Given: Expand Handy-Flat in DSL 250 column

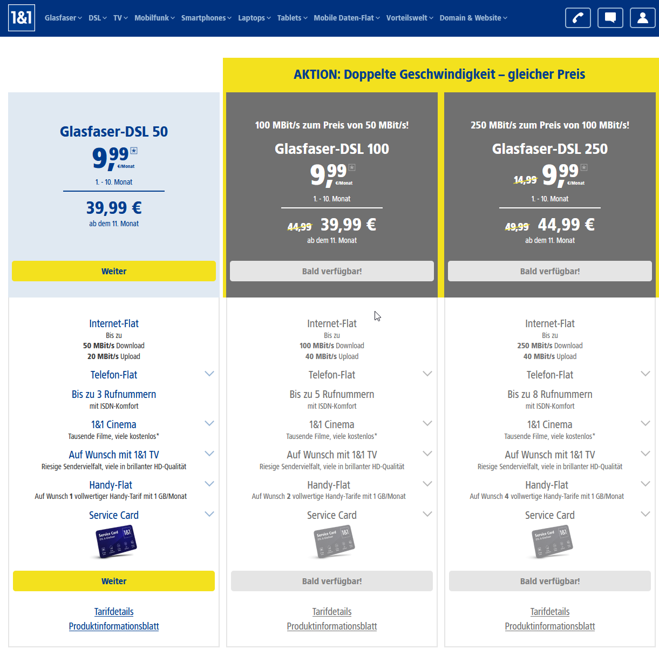Looking at the screenshot, I should [x=646, y=484].
